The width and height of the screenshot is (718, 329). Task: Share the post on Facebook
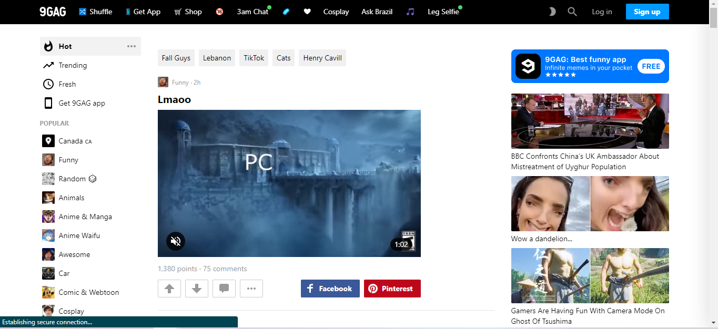click(330, 289)
